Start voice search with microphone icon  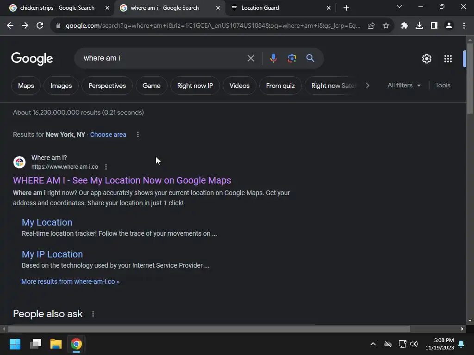tap(273, 58)
